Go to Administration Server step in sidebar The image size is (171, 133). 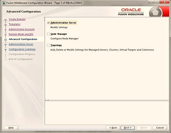click(x=21, y=44)
